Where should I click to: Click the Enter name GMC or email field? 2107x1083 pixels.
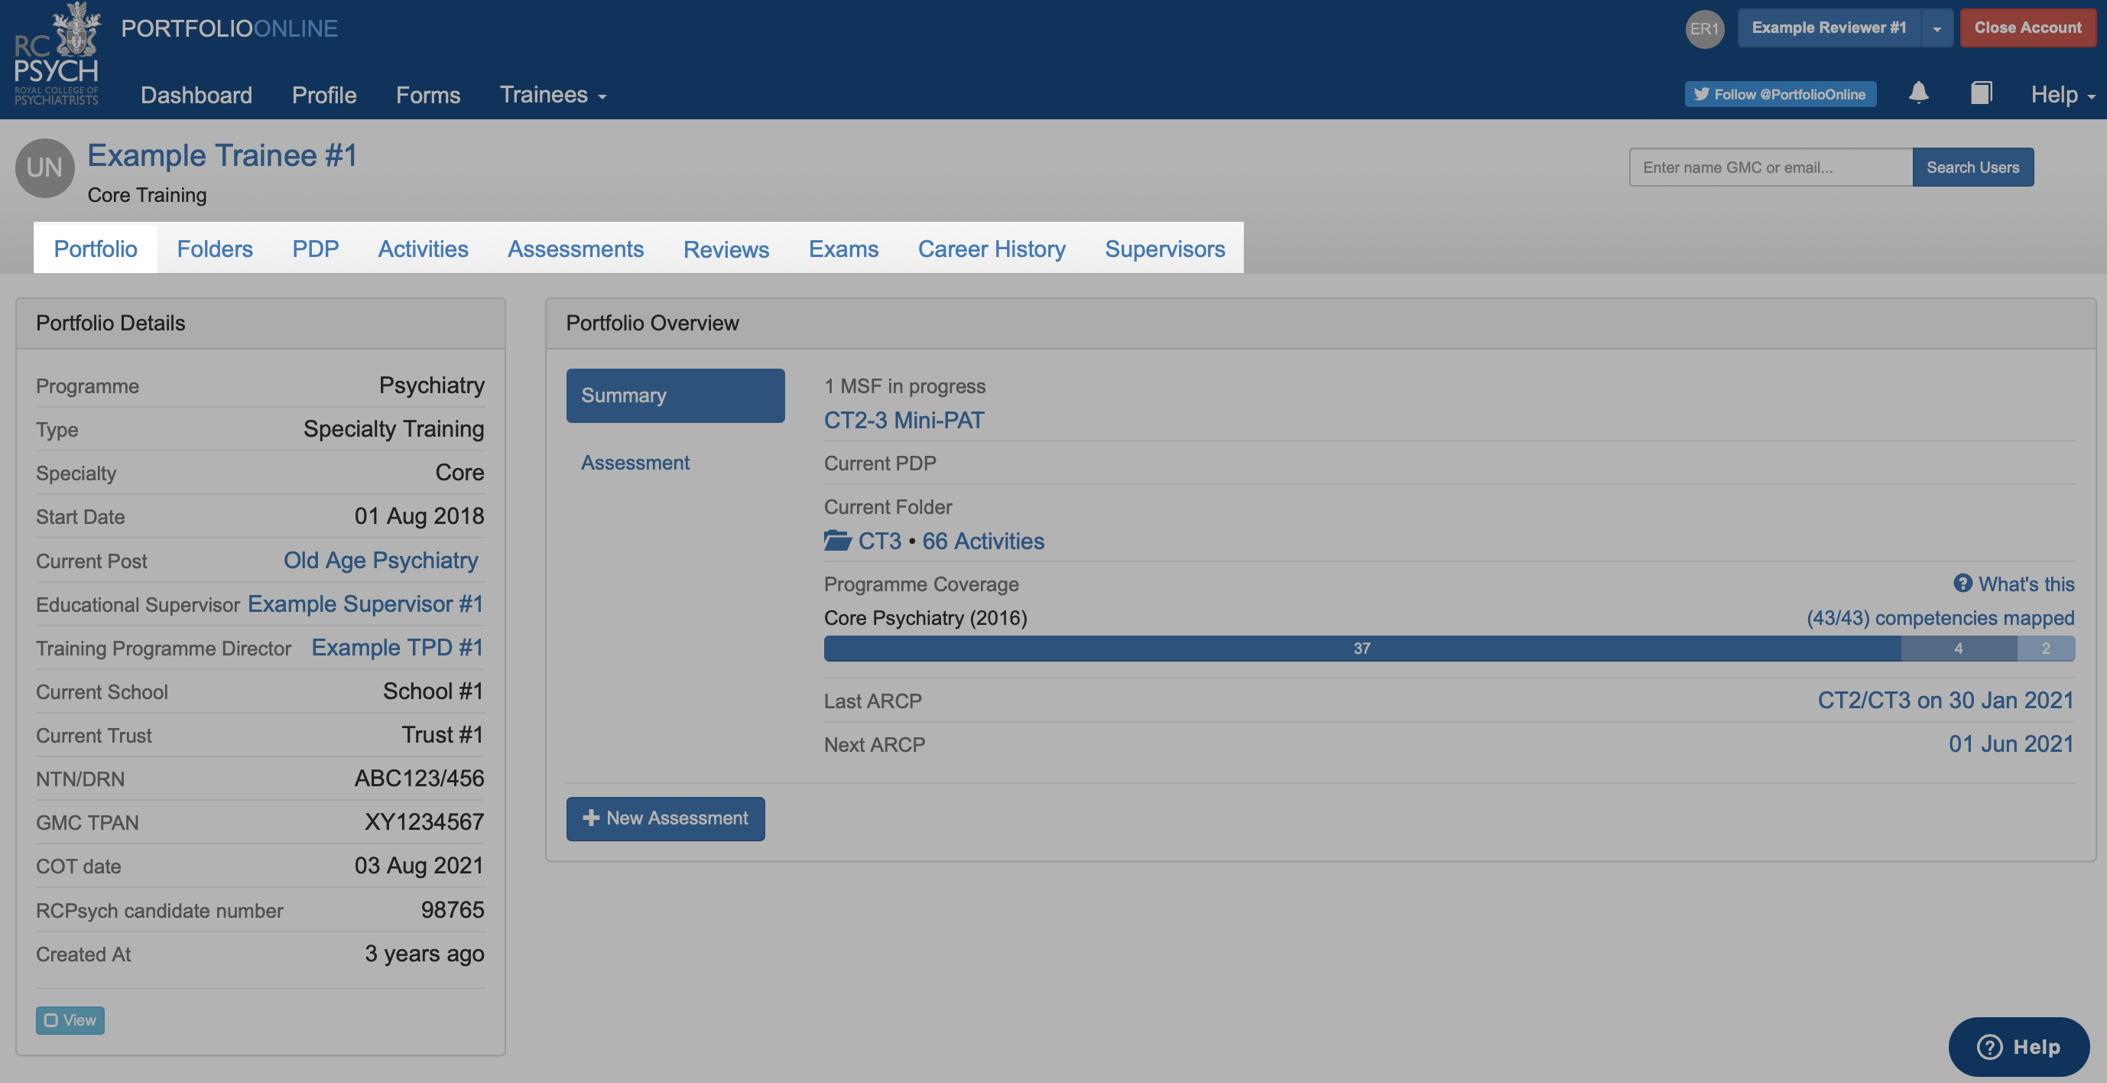coord(1770,167)
